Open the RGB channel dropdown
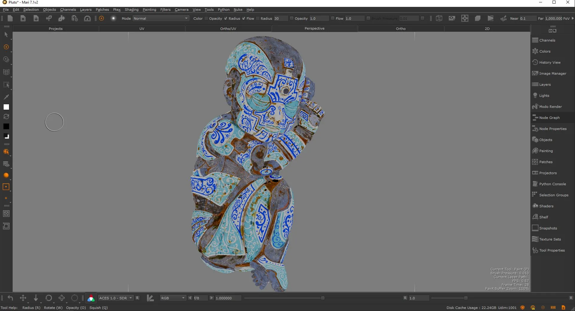 coord(173,298)
